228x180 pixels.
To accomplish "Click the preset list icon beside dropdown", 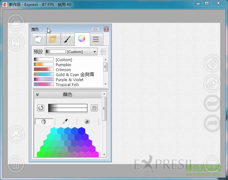I will (x=103, y=51).
